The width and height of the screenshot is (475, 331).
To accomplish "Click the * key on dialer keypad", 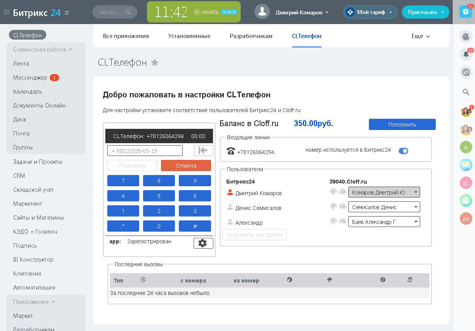I will (123, 226).
